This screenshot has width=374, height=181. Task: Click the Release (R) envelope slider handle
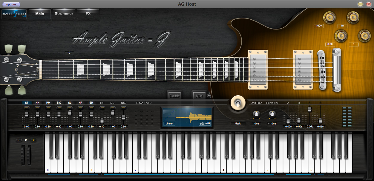coord(320,121)
